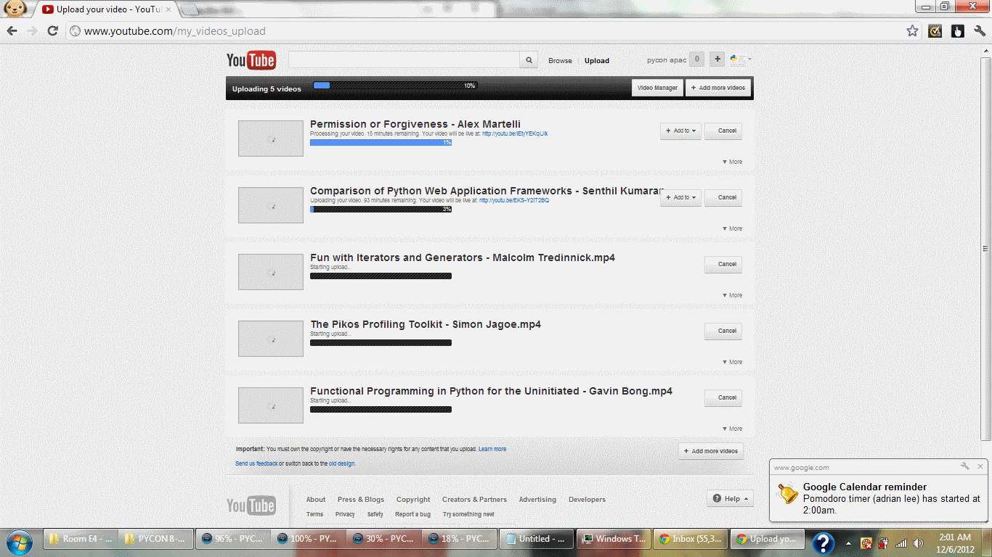This screenshot has height=557, width=992.
Task: Click the volume speaker tray icon
Action: [918, 542]
